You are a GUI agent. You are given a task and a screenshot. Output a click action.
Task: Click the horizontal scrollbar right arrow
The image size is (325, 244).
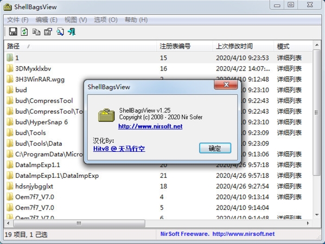coord(308,223)
